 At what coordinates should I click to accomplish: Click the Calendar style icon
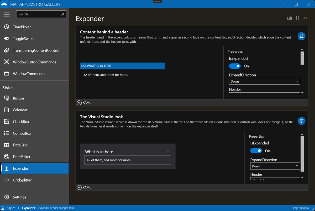point(7,110)
